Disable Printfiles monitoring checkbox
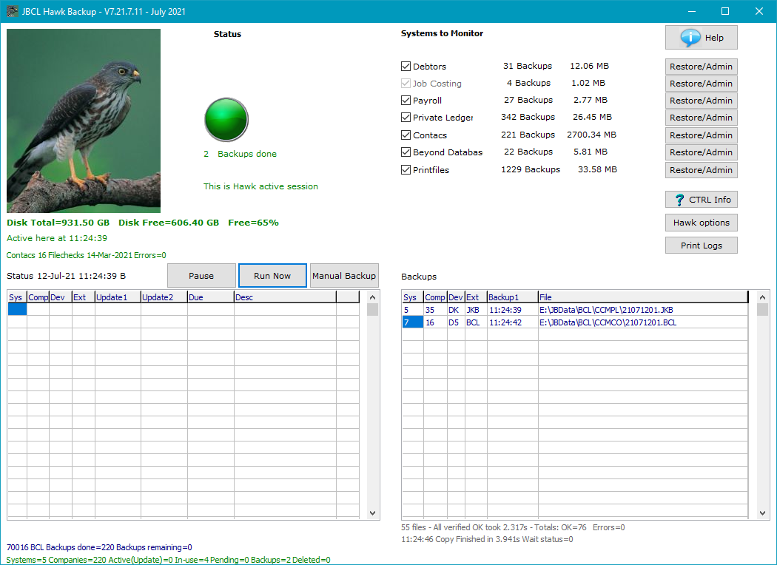Image resolution: width=777 pixels, height=565 pixels. click(x=406, y=170)
